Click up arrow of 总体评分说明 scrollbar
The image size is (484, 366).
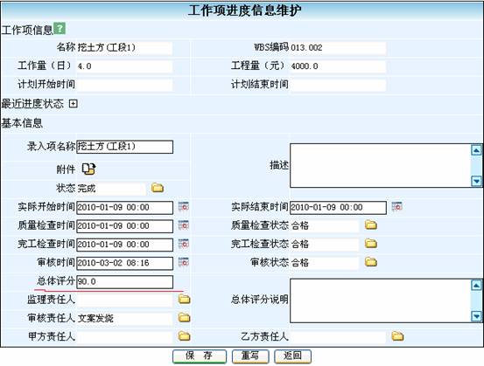coord(477,286)
